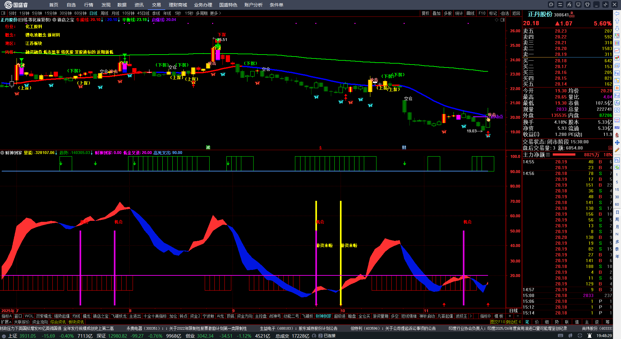Switch to the 周线 period tab
The height and width of the screenshot is (339, 621).
coord(104,13)
